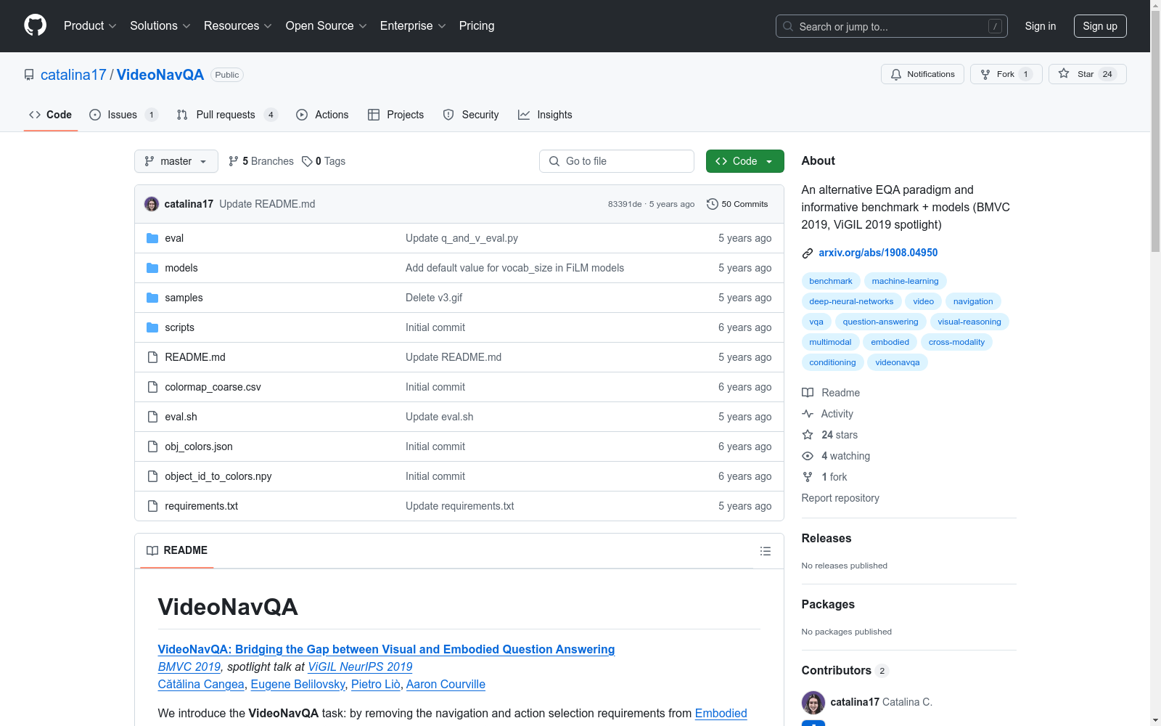Click the deep-neural-networks topic tag

tap(851, 301)
